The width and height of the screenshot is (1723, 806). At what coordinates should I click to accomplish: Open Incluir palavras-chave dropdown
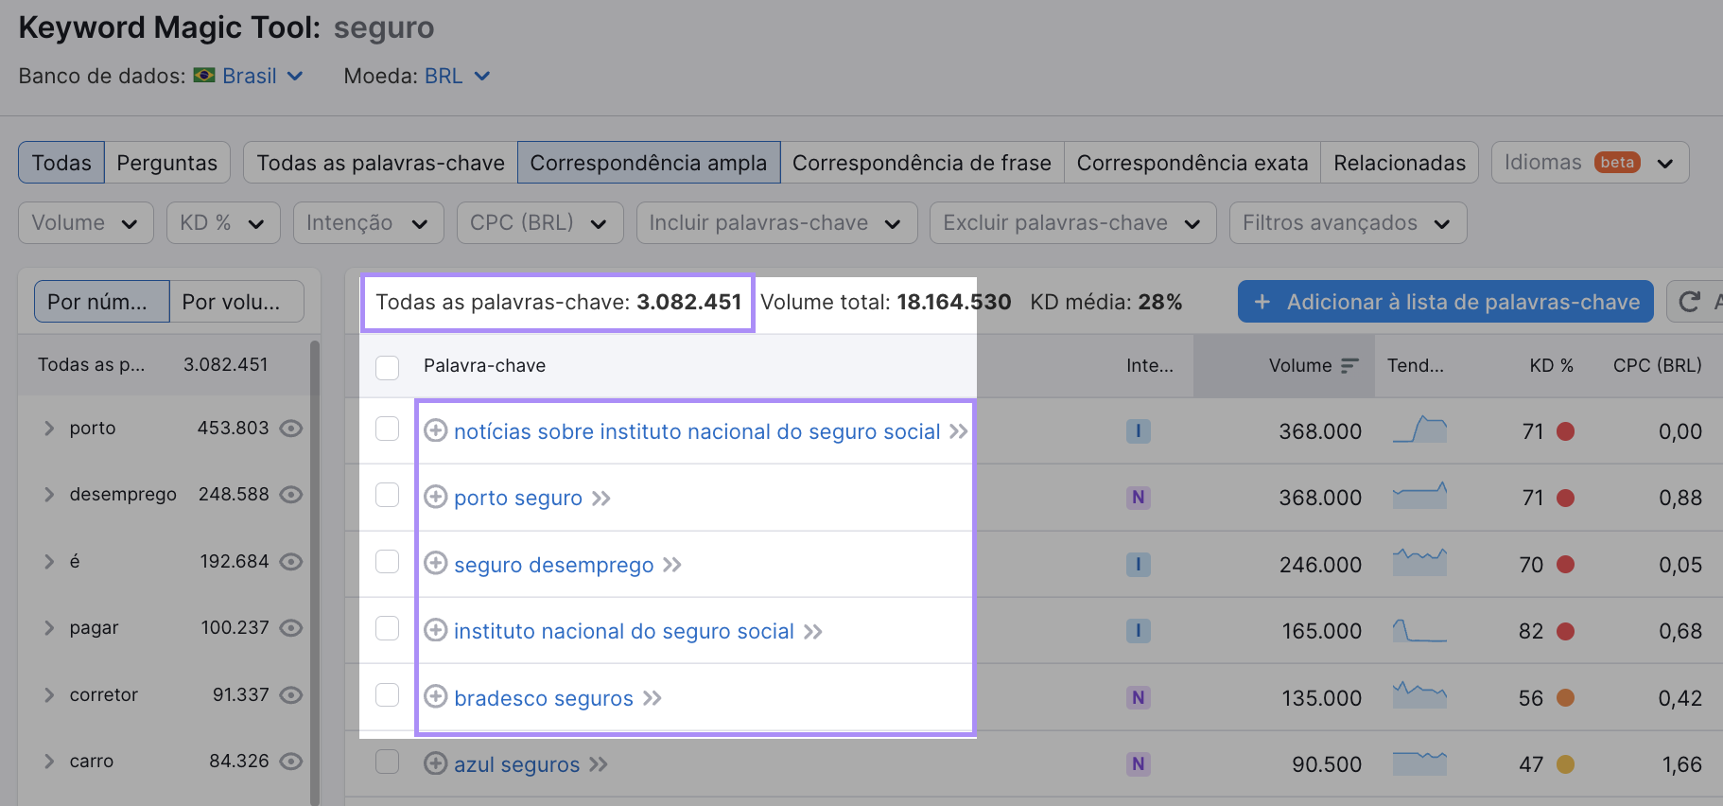point(776,223)
